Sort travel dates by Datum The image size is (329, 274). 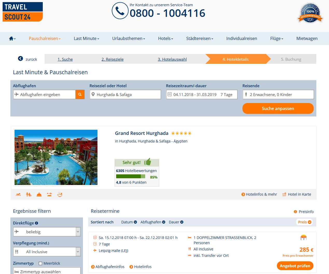coord(129,222)
